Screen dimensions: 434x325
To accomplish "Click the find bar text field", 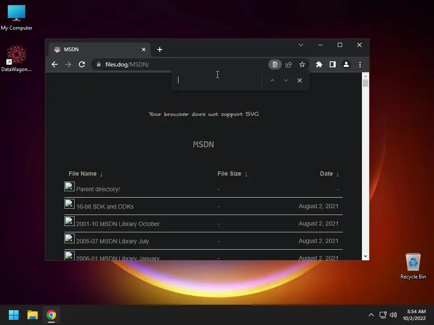I will pyautogui.click(x=218, y=80).
